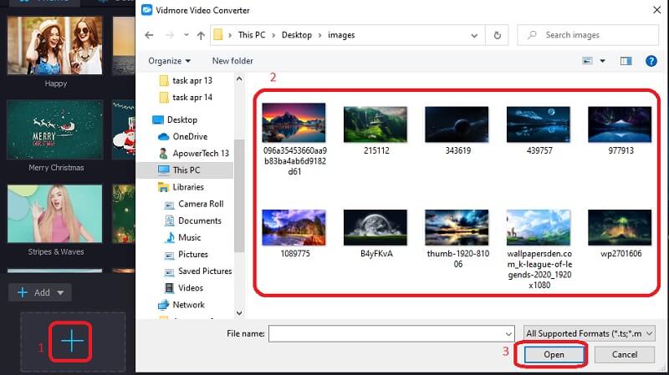The image size is (669, 375).
Task: Click New folder in the toolbar
Action: click(x=232, y=61)
